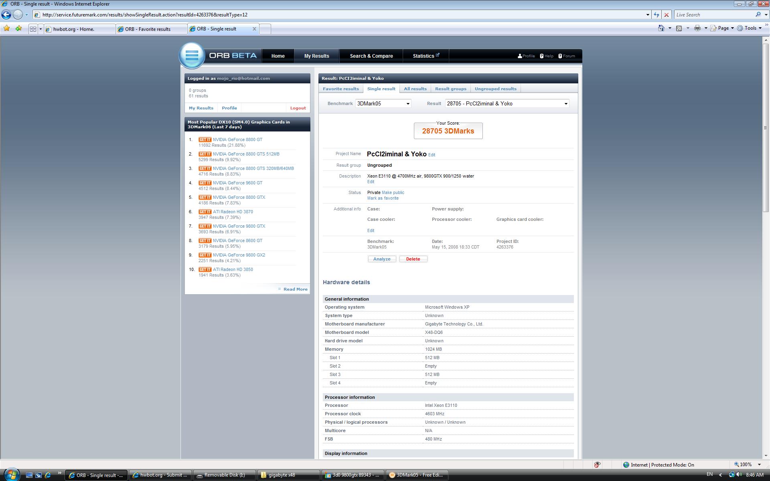Click Read More in the graphics cards panel
Screen dimensions: 770x481
point(296,289)
